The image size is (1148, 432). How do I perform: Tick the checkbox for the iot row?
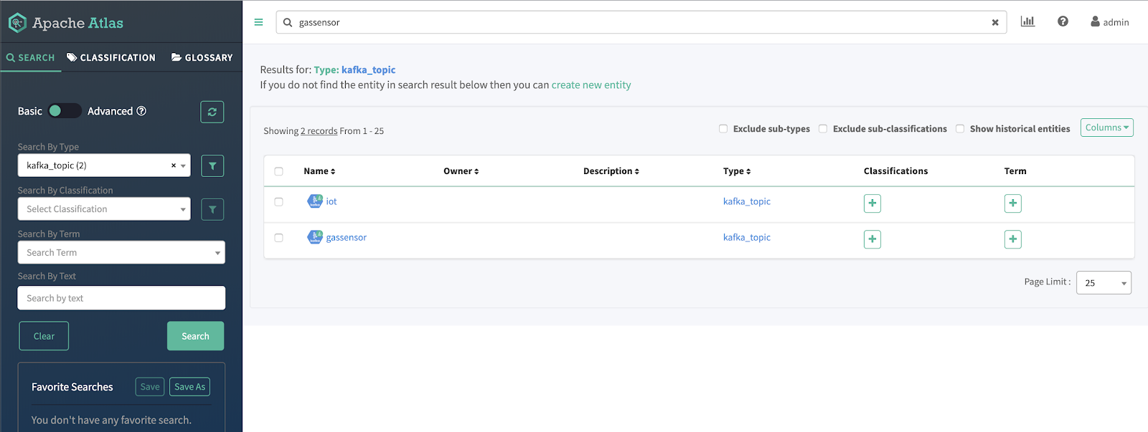279,202
